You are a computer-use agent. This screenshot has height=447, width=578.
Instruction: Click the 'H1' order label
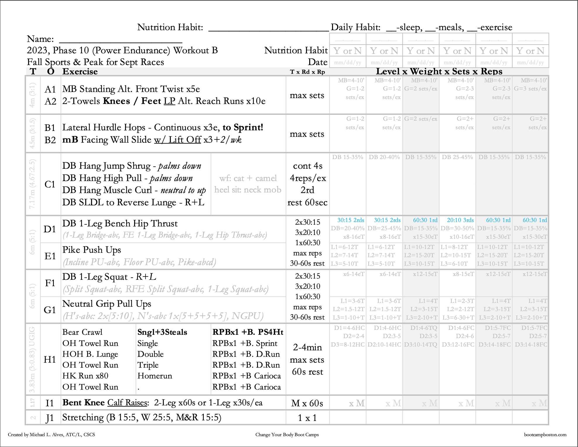(50, 359)
